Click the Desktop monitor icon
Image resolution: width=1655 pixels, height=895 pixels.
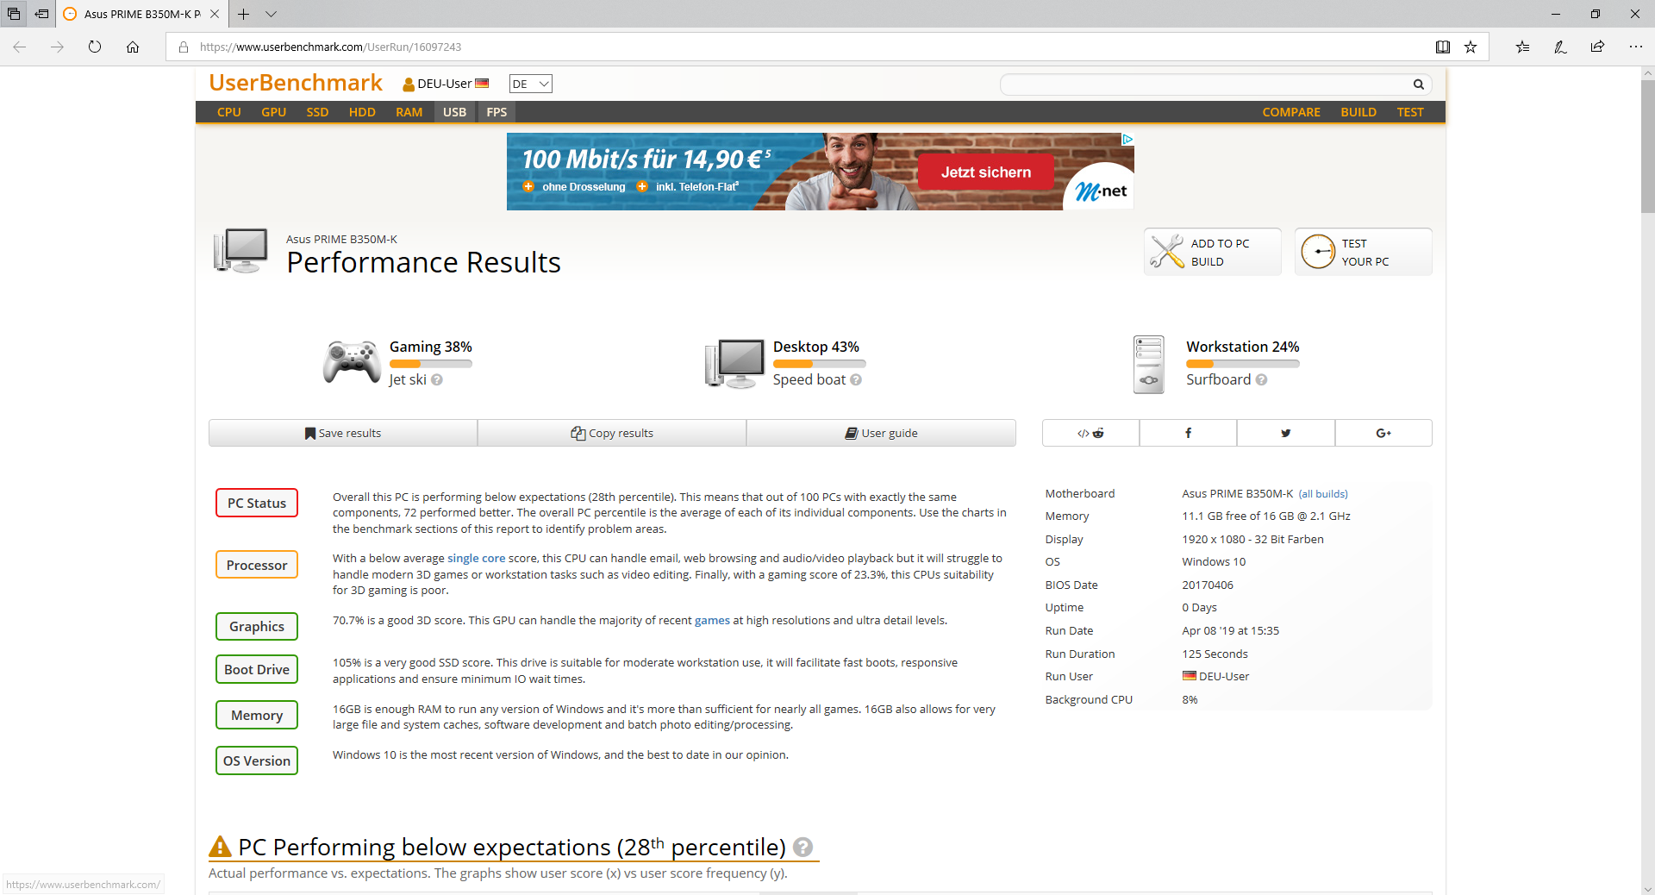coord(734,363)
